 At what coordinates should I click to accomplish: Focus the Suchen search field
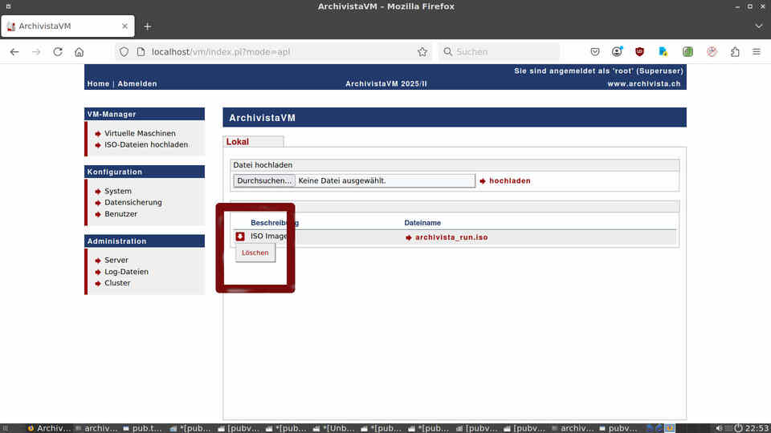pyautogui.click(x=499, y=51)
